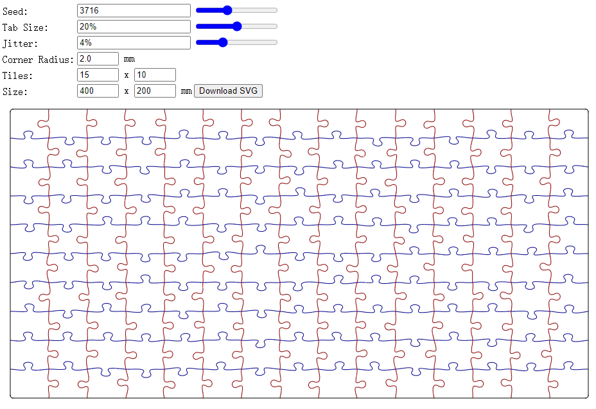Click the 'Jitter:' label text
Viewport: 596px width, 409px height.
20,44
